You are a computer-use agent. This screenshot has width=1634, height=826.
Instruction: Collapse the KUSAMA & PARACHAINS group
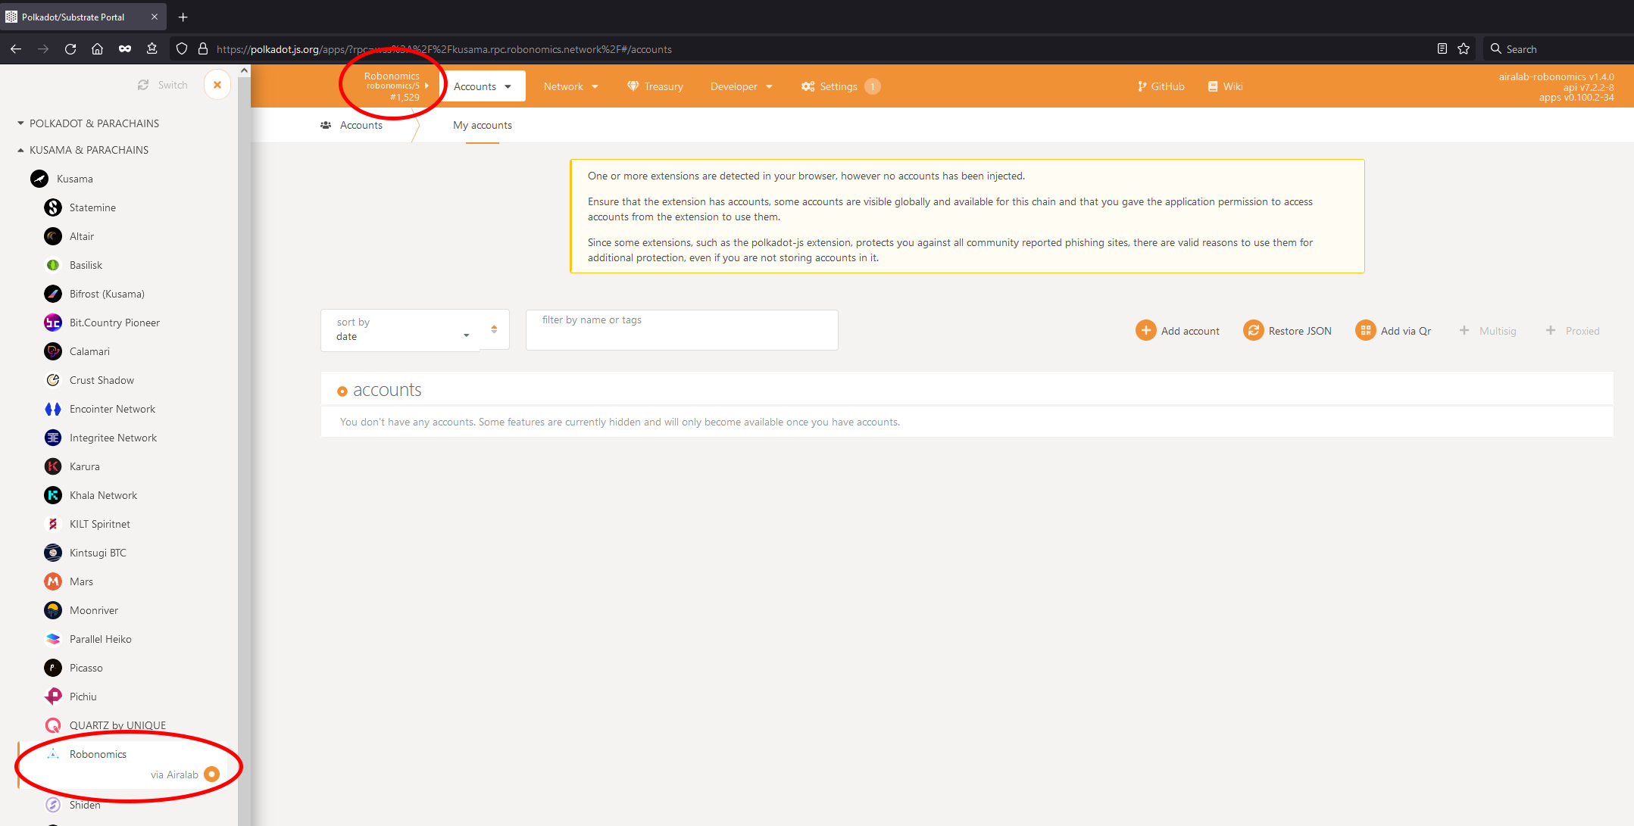pyautogui.click(x=83, y=150)
